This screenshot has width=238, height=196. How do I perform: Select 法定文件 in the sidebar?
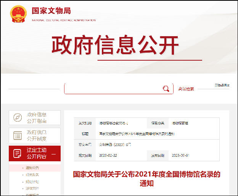tap(32, 188)
